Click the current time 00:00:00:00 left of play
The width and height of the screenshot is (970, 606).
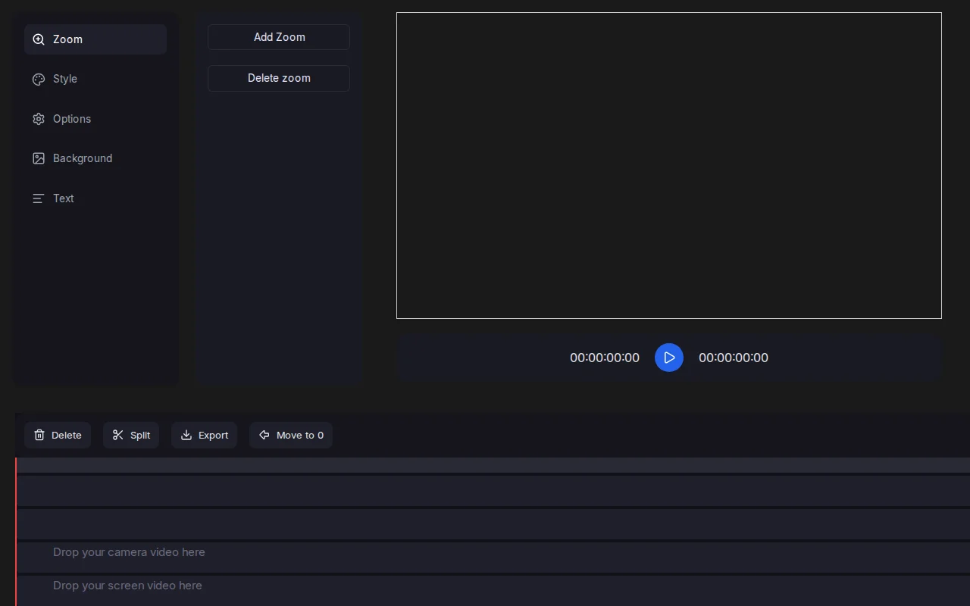click(x=605, y=358)
